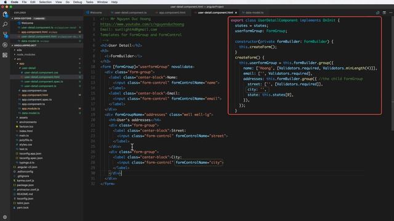Open the Apple menu
Screen dimensions: 394x221
point(5,2)
